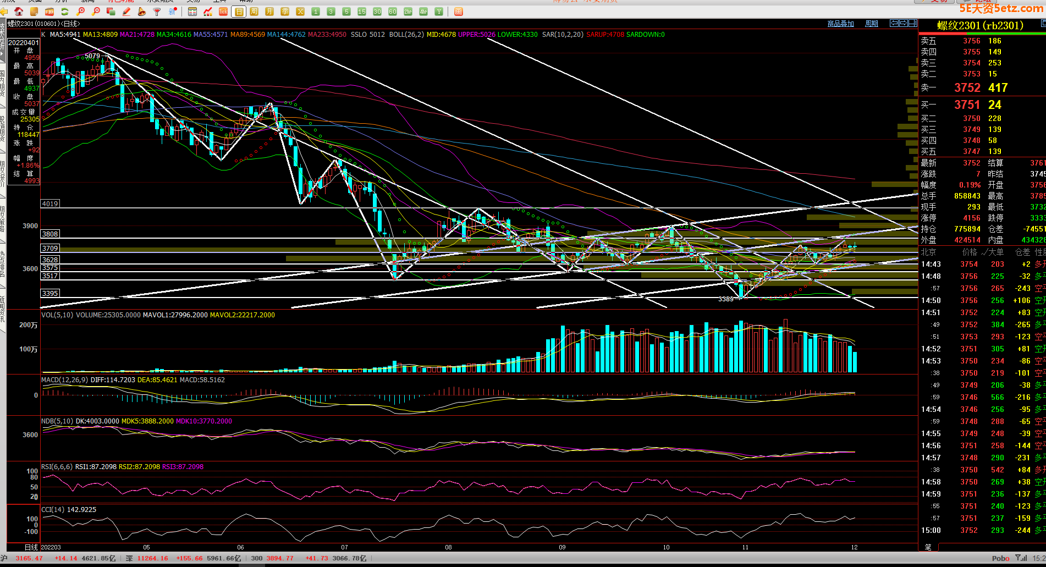Viewport: 1046px width, 567px height.
Task: Select the 3808 price level label
Action: click(50, 234)
